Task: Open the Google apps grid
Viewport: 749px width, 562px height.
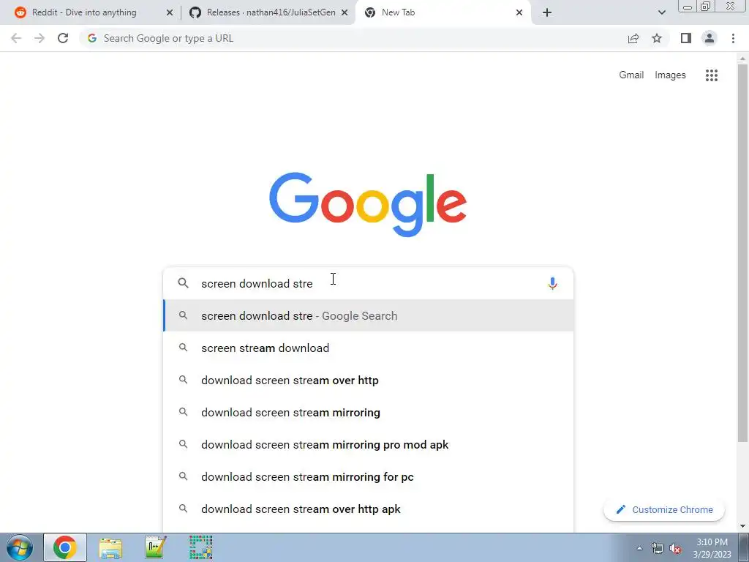Action: (x=711, y=75)
